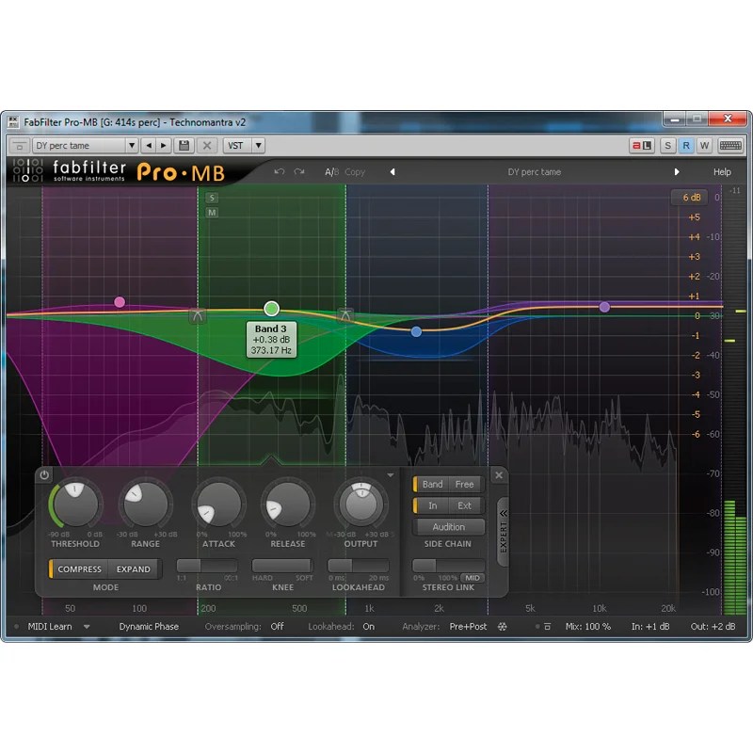This screenshot has width=753, height=753.
Task: Toggle A/B state comparison
Action: pyautogui.click(x=332, y=172)
